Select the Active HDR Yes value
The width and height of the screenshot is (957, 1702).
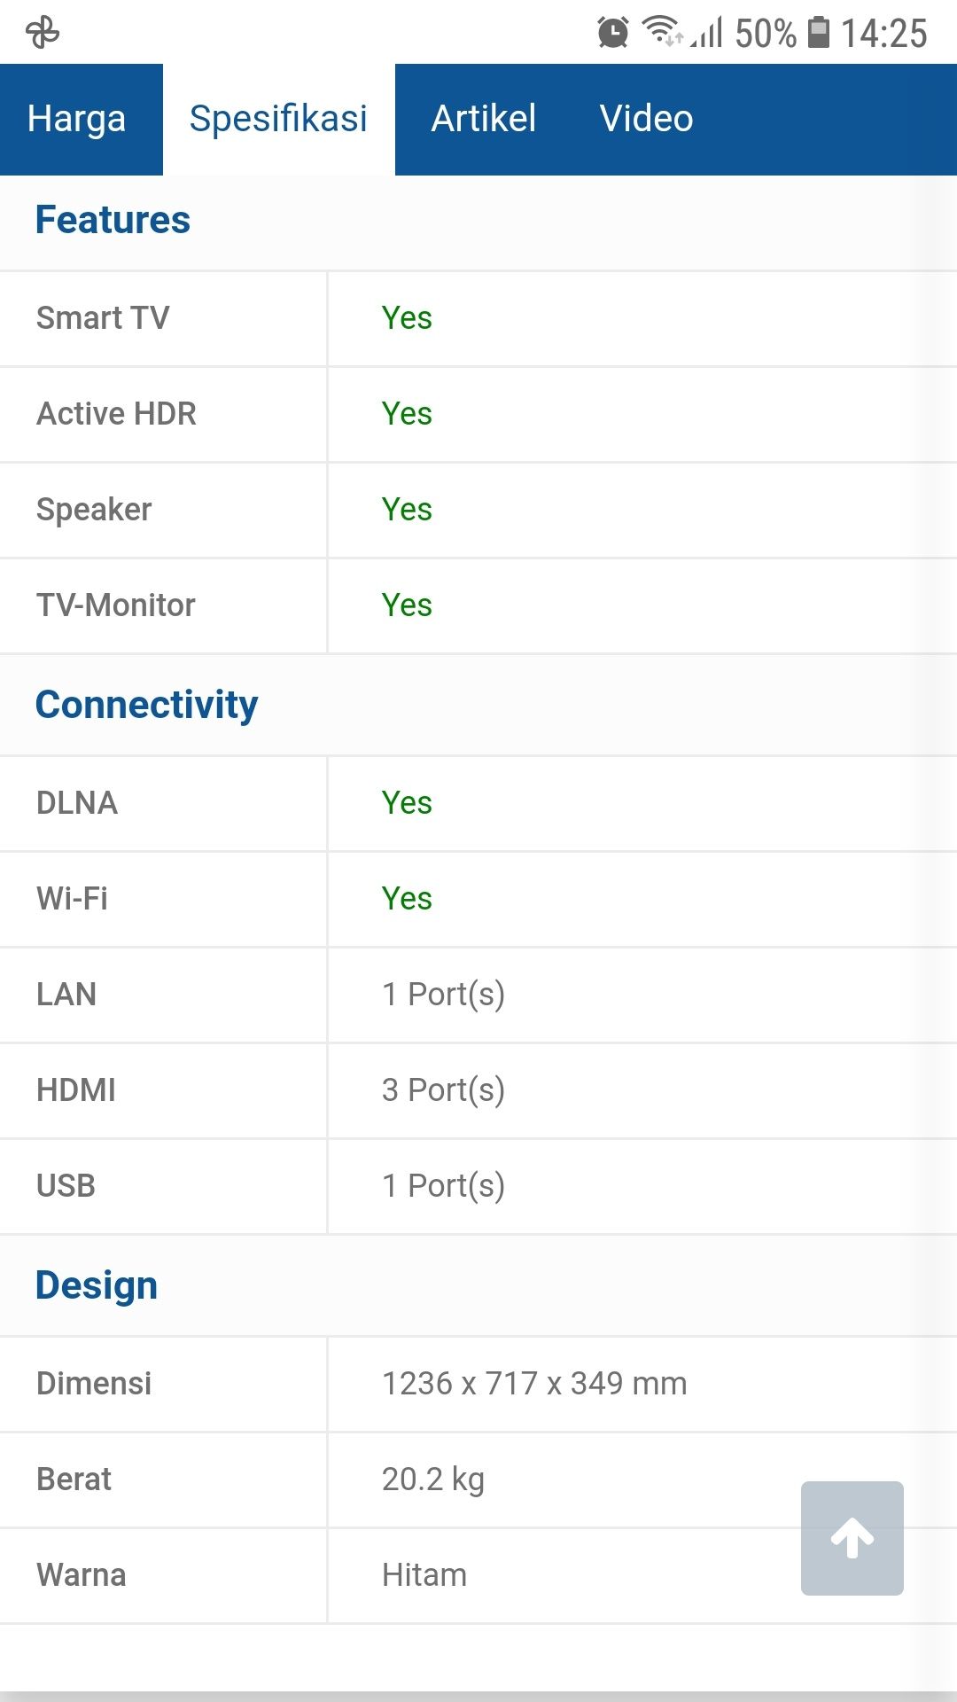coord(407,414)
